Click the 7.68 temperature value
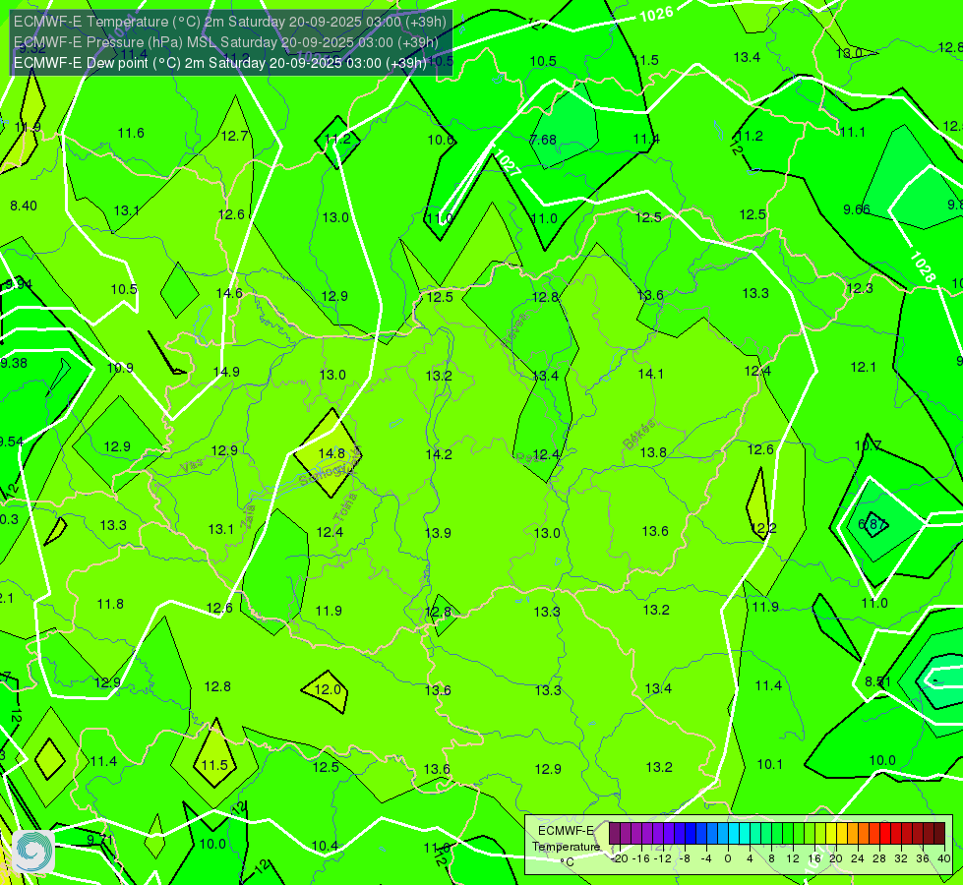The width and height of the screenshot is (963, 885). (x=543, y=140)
